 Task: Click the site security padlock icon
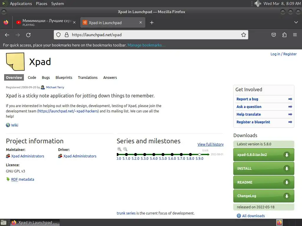coord(67,35)
